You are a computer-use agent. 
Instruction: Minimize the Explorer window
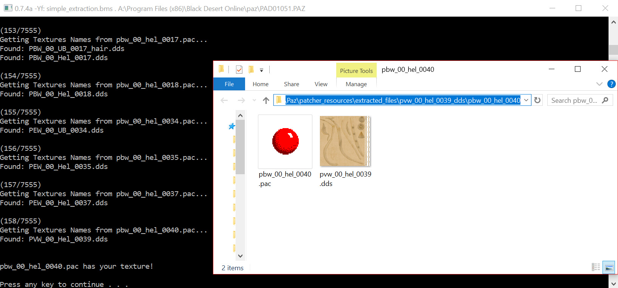click(x=551, y=69)
